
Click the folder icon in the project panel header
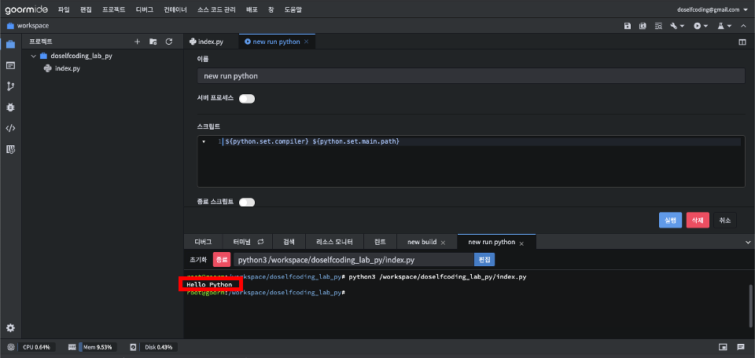coord(153,42)
